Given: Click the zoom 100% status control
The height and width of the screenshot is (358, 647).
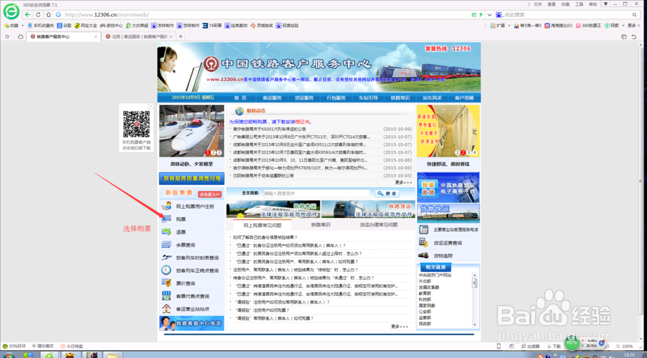Looking at the screenshot, I should 624,346.
